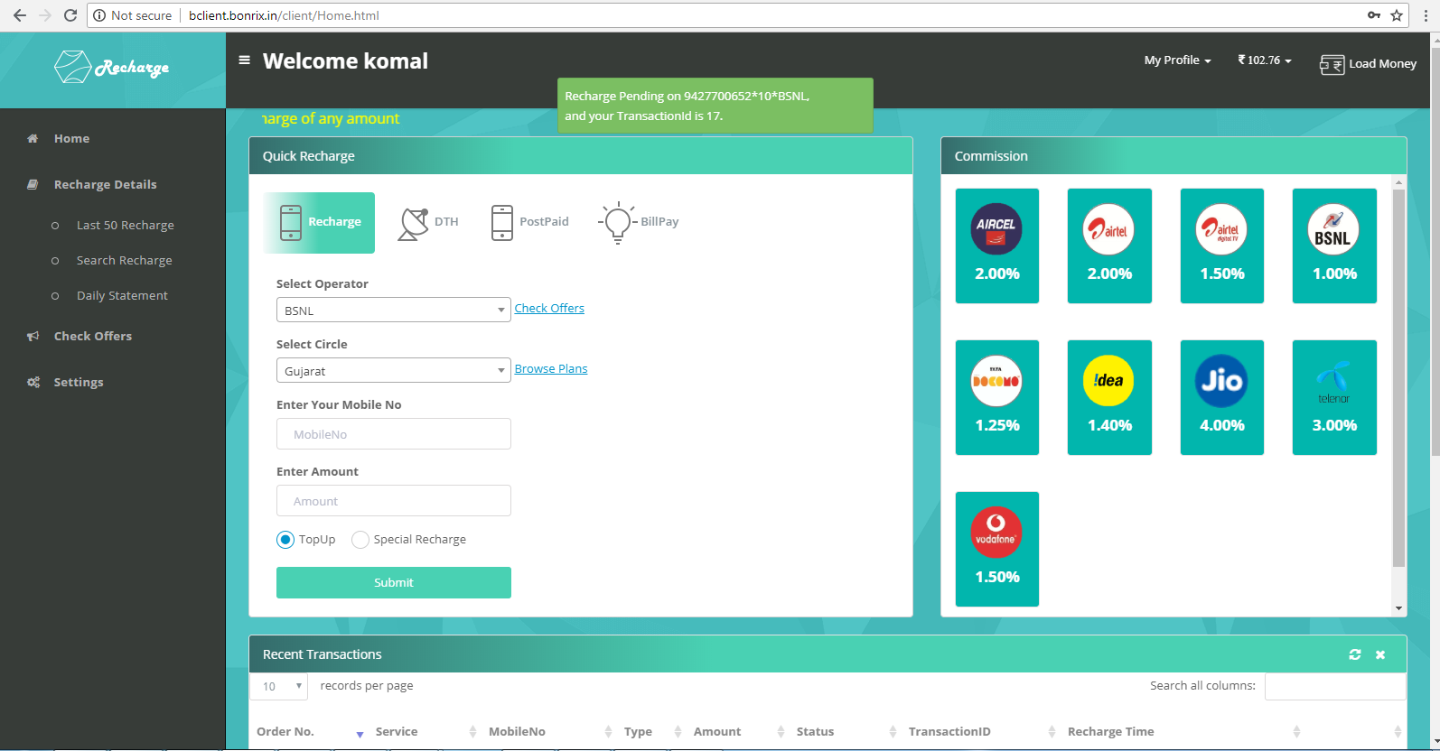Select the Special Recharge radio button
The height and width of the screenshot is (751, 1440).
[x=360, y=540]
